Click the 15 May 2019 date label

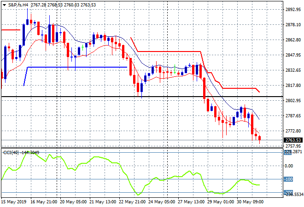coord(14,202)
